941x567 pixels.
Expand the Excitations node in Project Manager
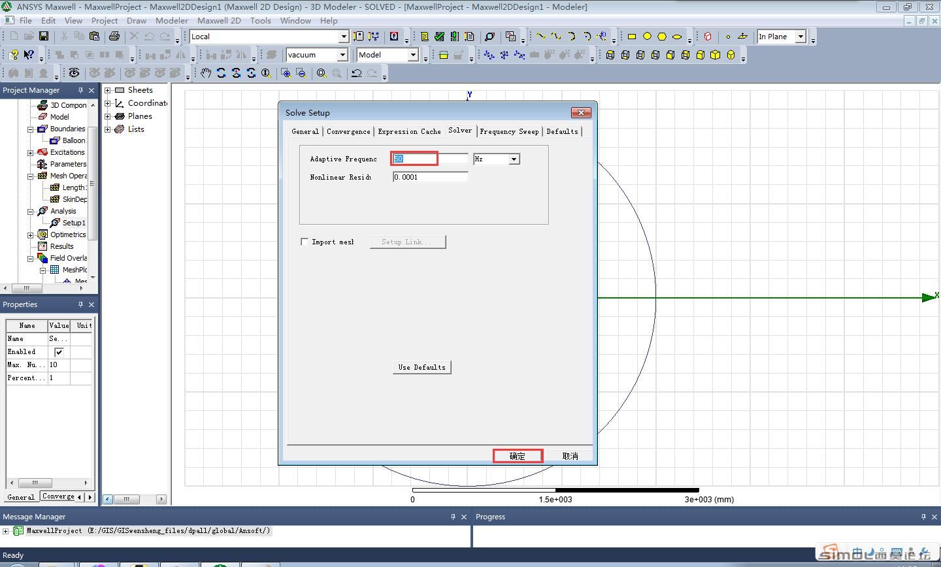pos(31,152)
